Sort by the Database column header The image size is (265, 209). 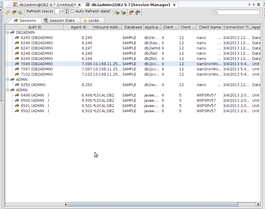coord(133,27)
